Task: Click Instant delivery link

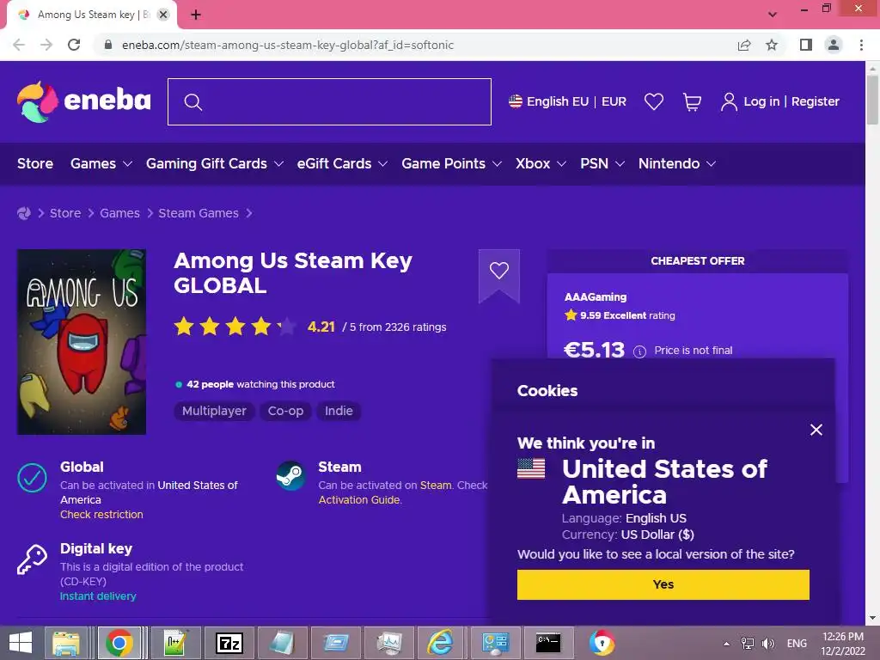Action: click(98, 596)
